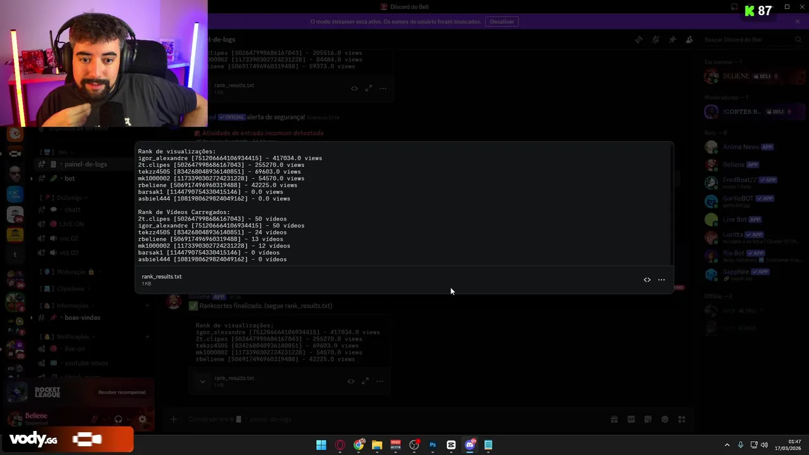
Task: Open the emoji picker icon
Action: click(665, 419)
